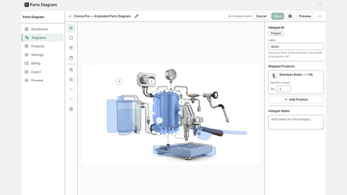Focus the Label field containing Boiler

(296, 46)
